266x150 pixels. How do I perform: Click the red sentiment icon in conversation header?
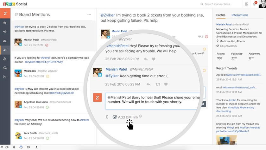206,37
